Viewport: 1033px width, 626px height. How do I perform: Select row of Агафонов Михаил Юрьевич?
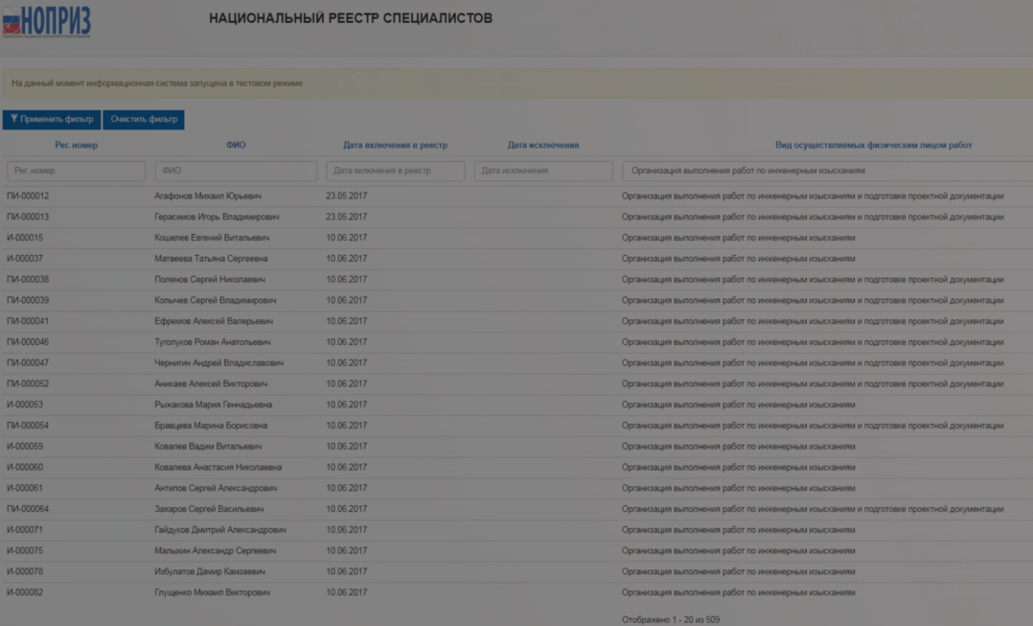pos(208,197)
